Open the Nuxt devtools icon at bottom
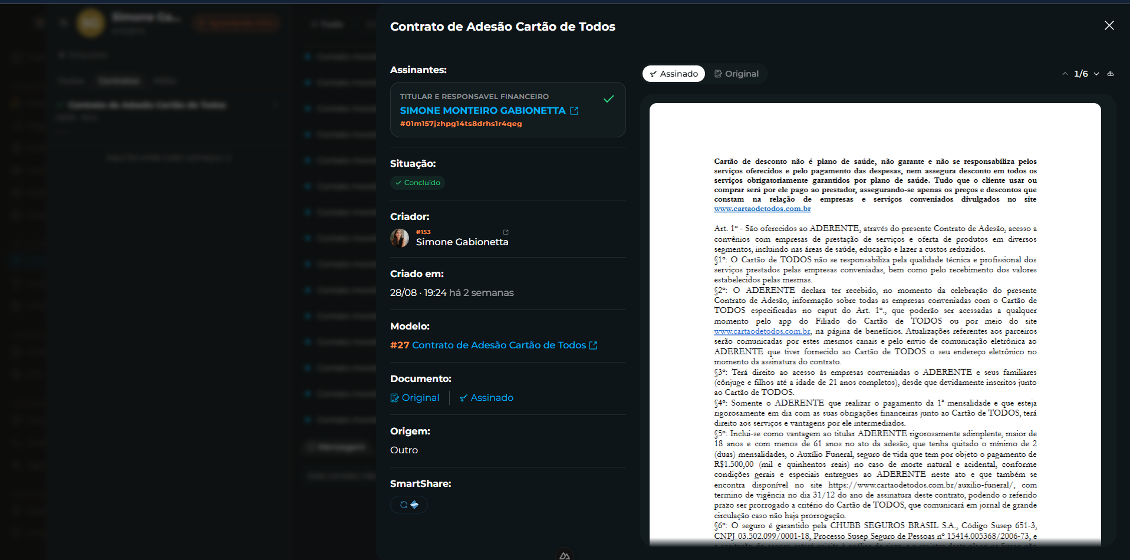 pos(565,555)
